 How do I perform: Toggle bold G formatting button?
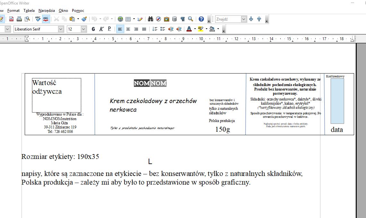93,29
